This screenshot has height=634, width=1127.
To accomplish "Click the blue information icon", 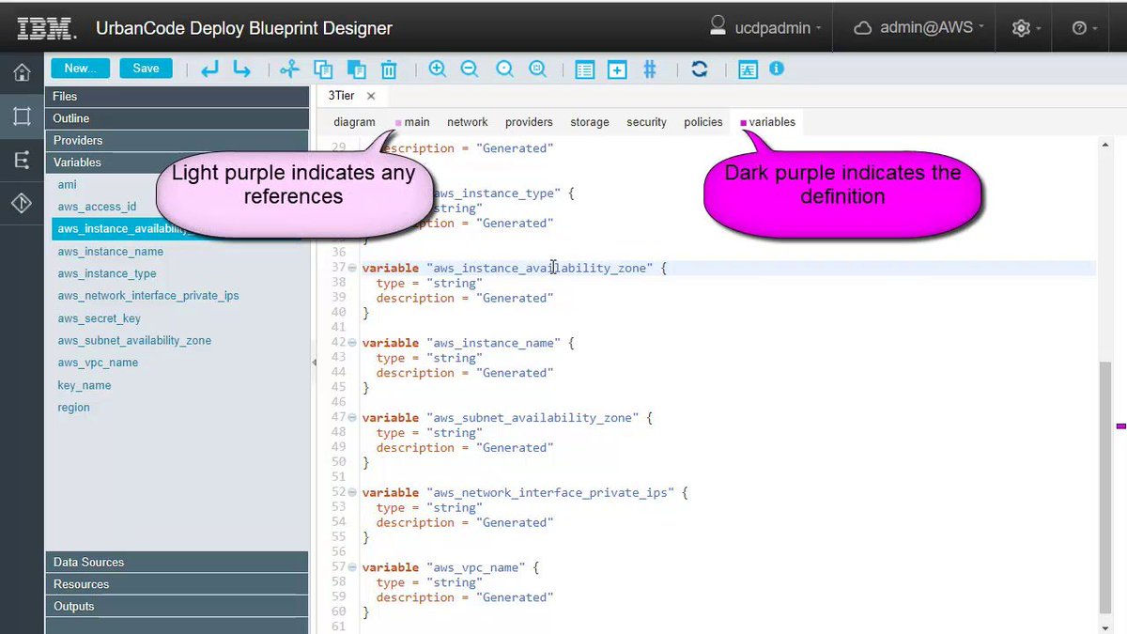I will pos(777,69).
